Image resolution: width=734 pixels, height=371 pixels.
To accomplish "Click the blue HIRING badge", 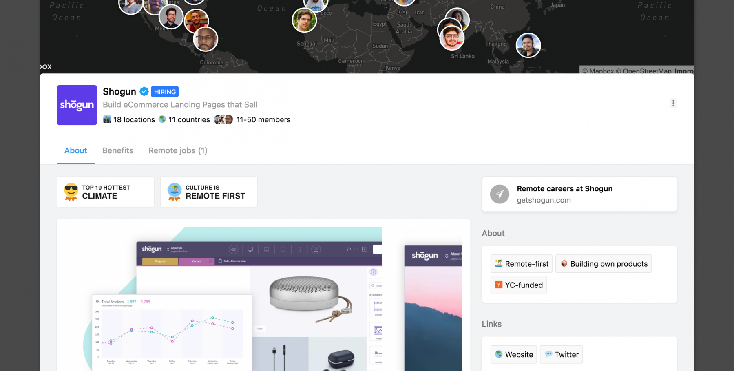I will [165, 92].
